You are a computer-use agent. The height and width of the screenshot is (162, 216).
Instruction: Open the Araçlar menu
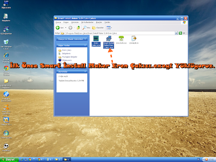click(x=99, y=22)
